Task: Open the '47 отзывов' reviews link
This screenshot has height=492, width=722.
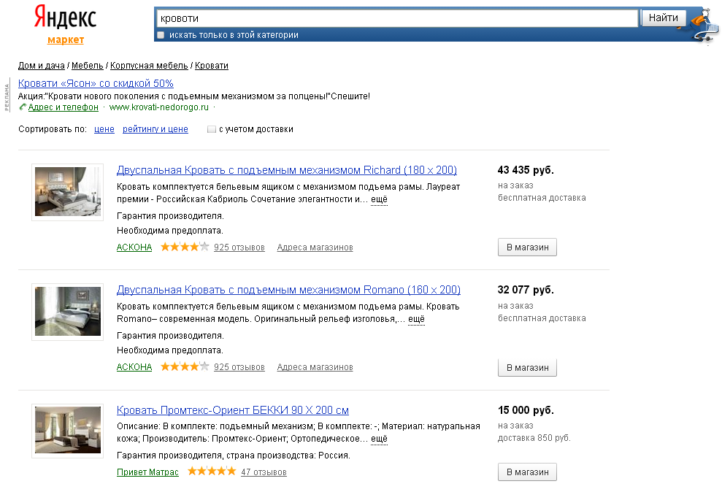Action: tap(264, 472)
